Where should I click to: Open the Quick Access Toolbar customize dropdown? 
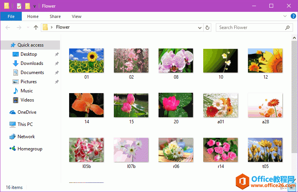point(34,6)
